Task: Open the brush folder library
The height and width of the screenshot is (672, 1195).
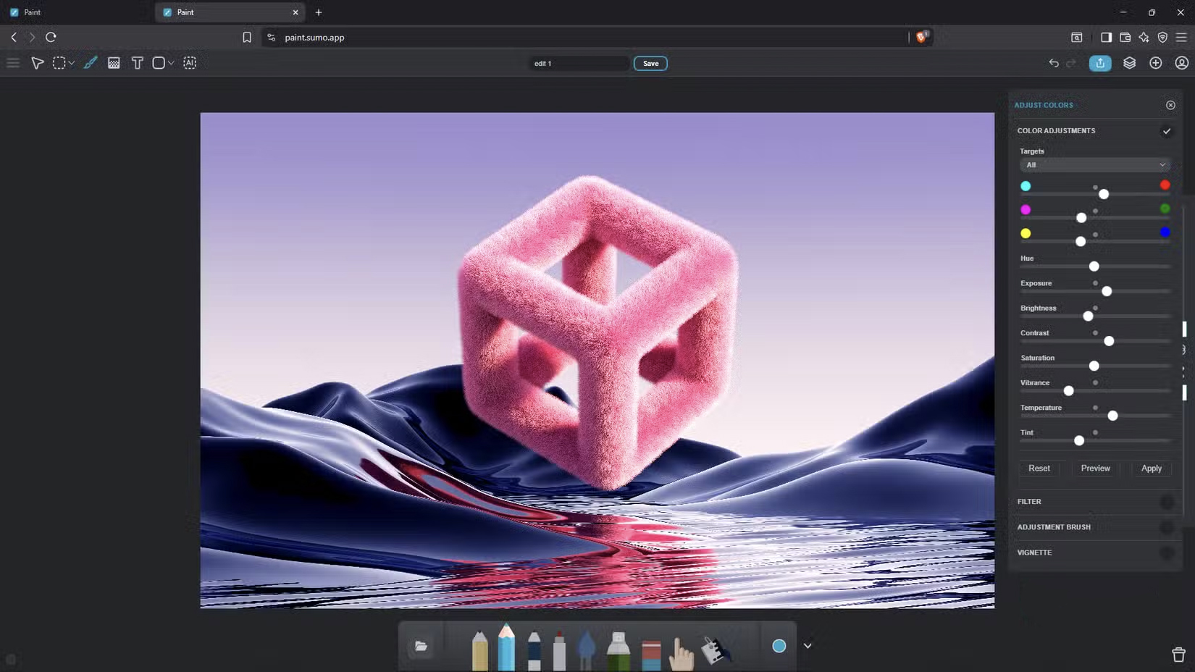Action: pos(421,646)
